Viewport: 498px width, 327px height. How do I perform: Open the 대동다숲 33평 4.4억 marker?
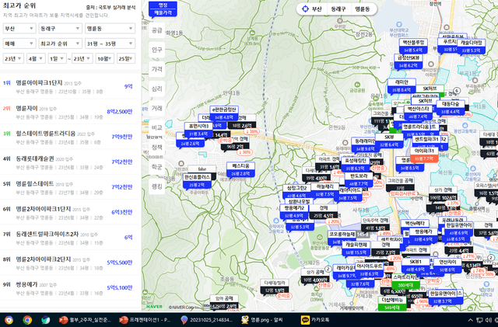point(451,107)
